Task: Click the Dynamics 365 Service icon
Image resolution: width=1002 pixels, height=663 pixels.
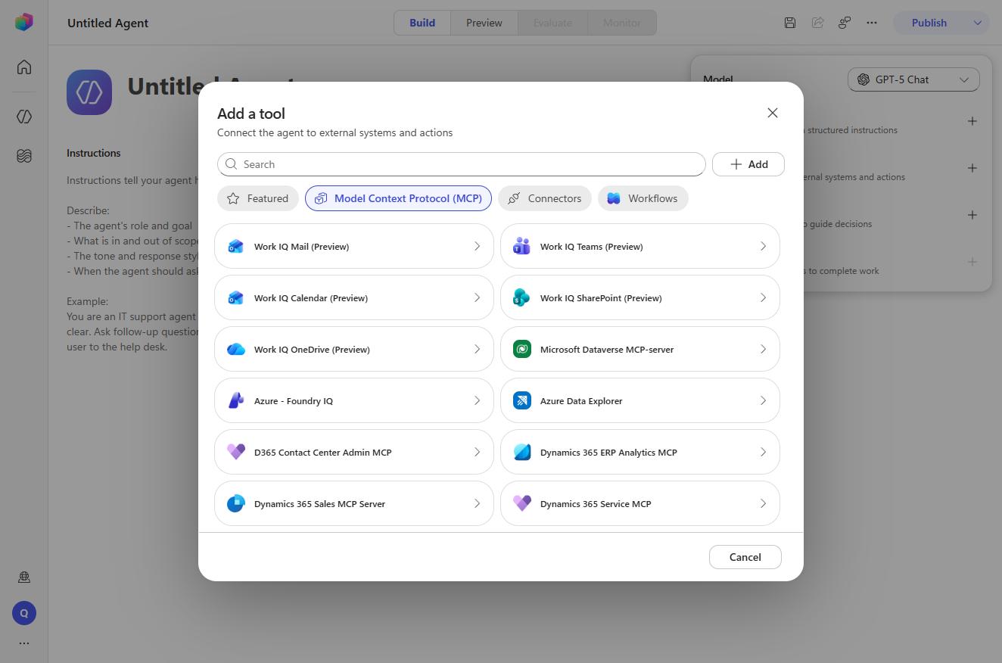Action: tap(521, 503)
